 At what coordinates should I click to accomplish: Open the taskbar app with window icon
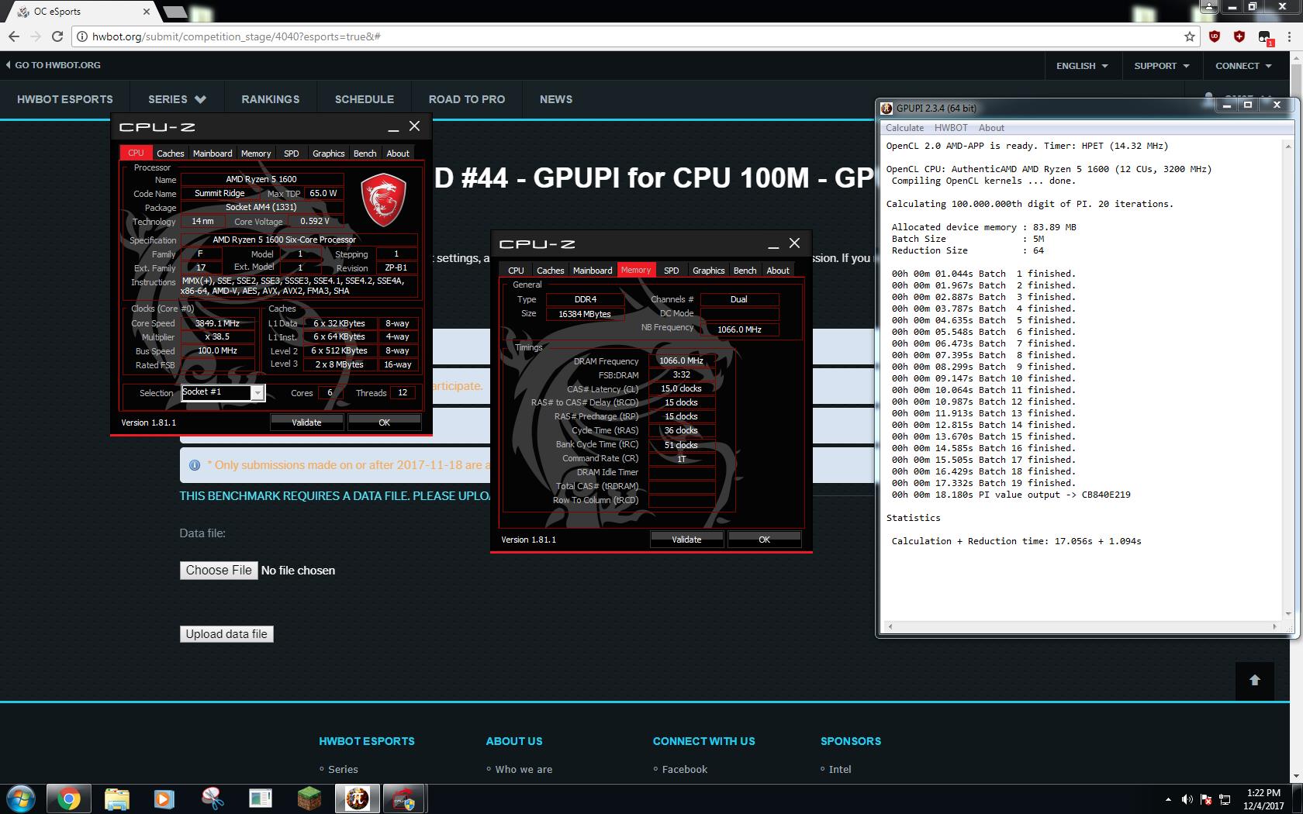260,798
